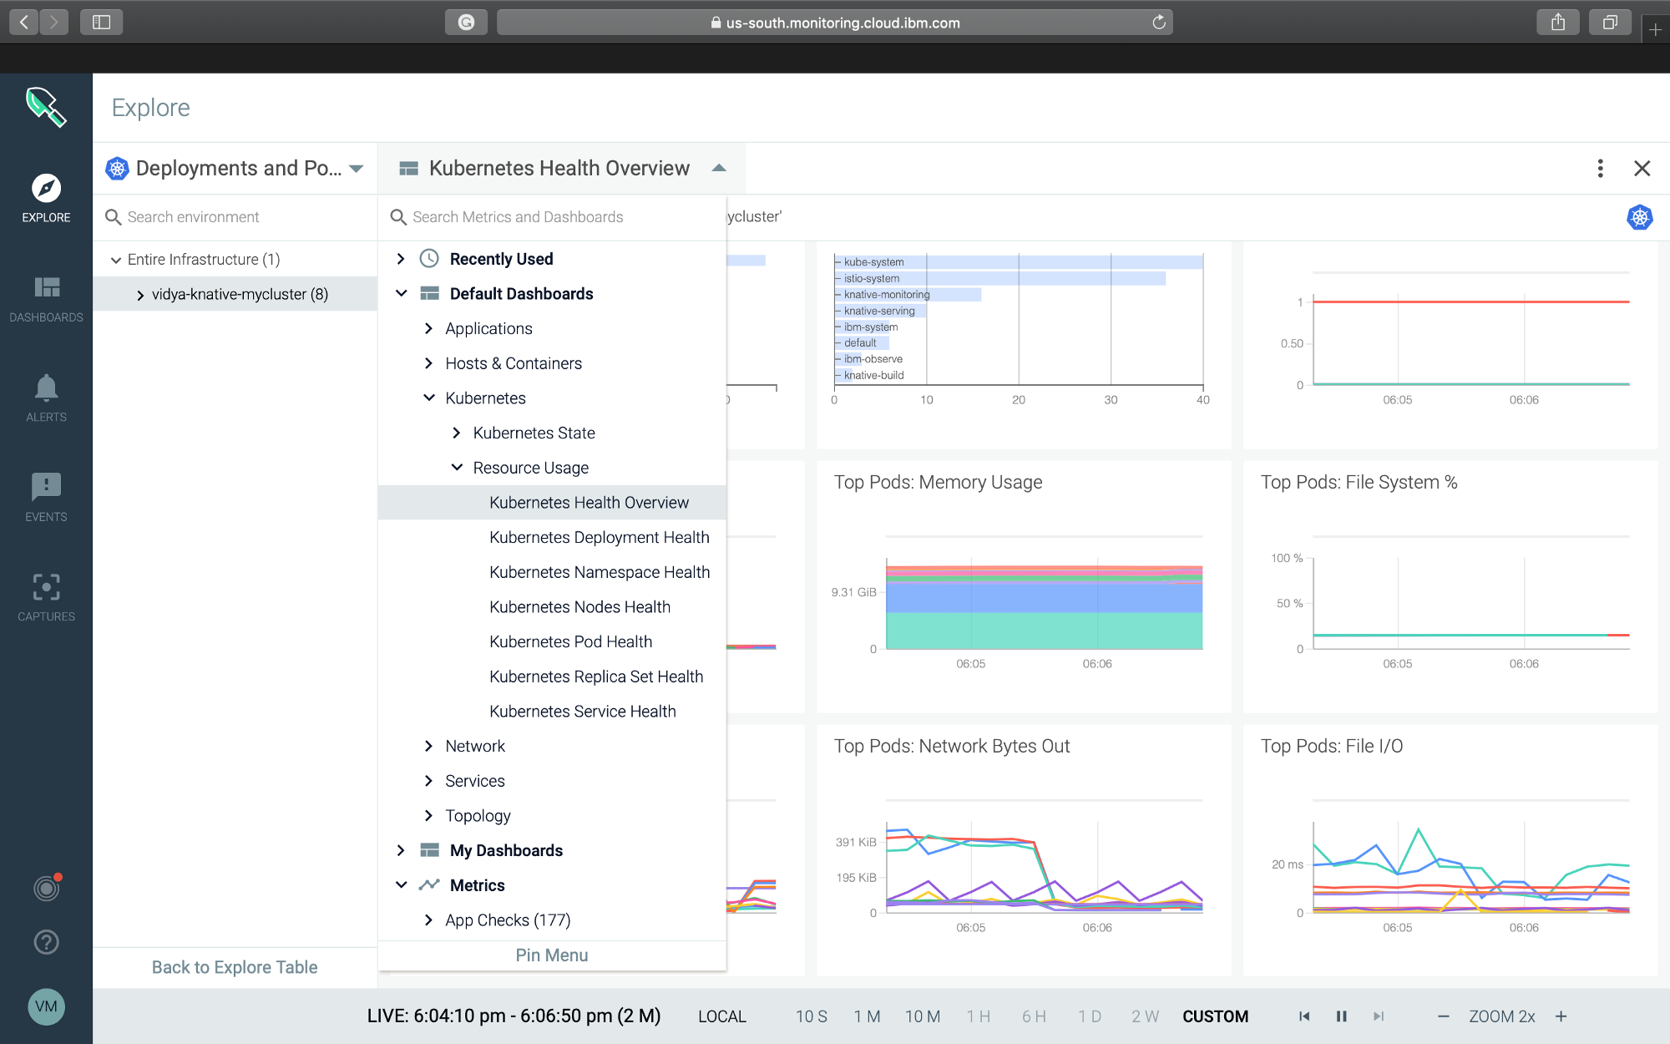Screen dimensions: 1670x1044
Task: Click the Kubernetes icon at right of scope bar
Action: pos(1640,217)
